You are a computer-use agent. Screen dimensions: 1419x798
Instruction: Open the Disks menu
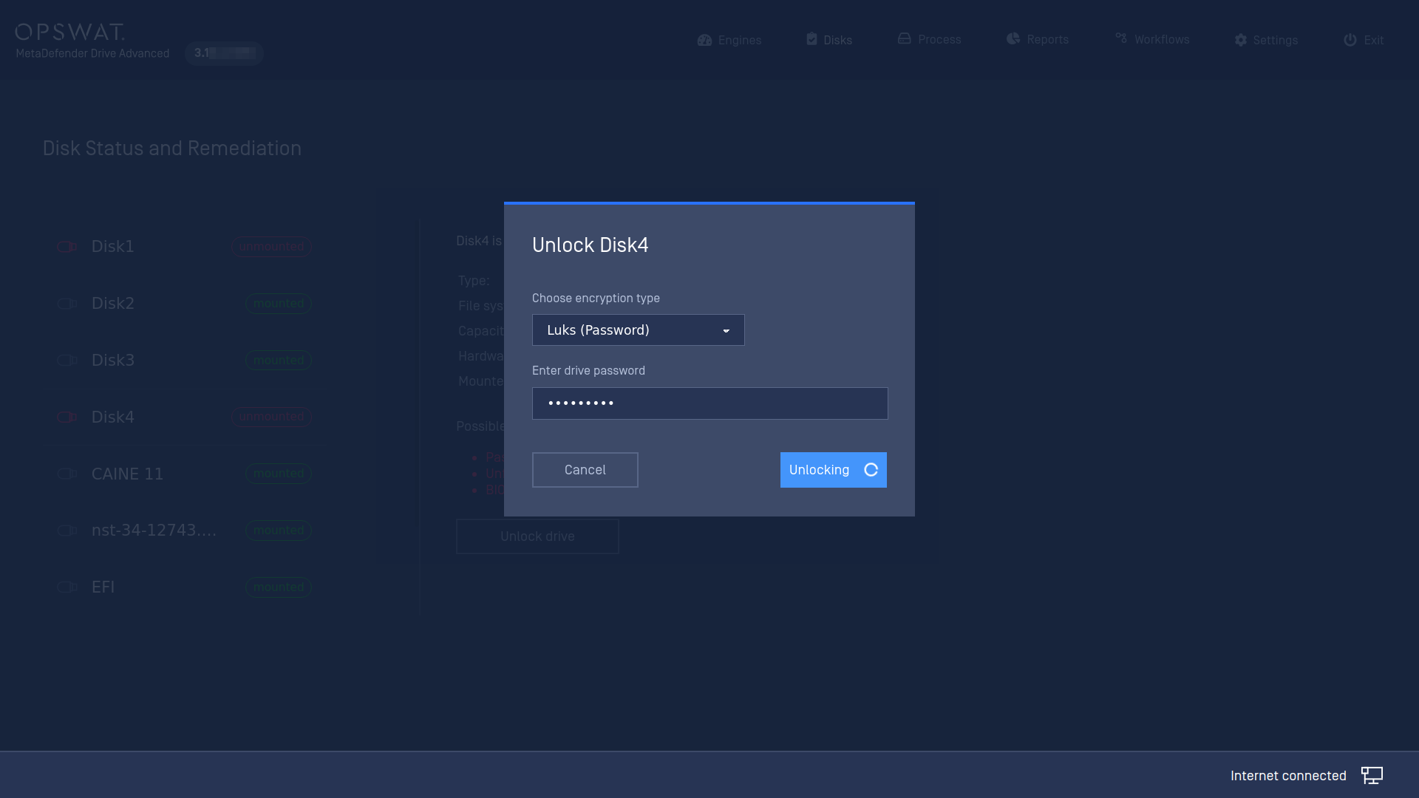pyautogui.click(x=829, y=40)
